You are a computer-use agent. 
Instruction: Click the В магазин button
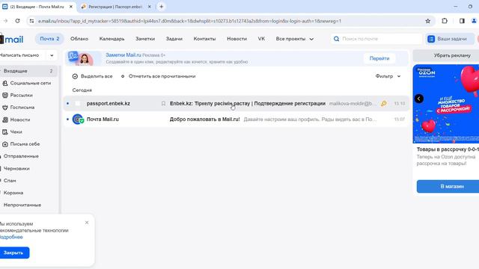click(x=448, y=186)
